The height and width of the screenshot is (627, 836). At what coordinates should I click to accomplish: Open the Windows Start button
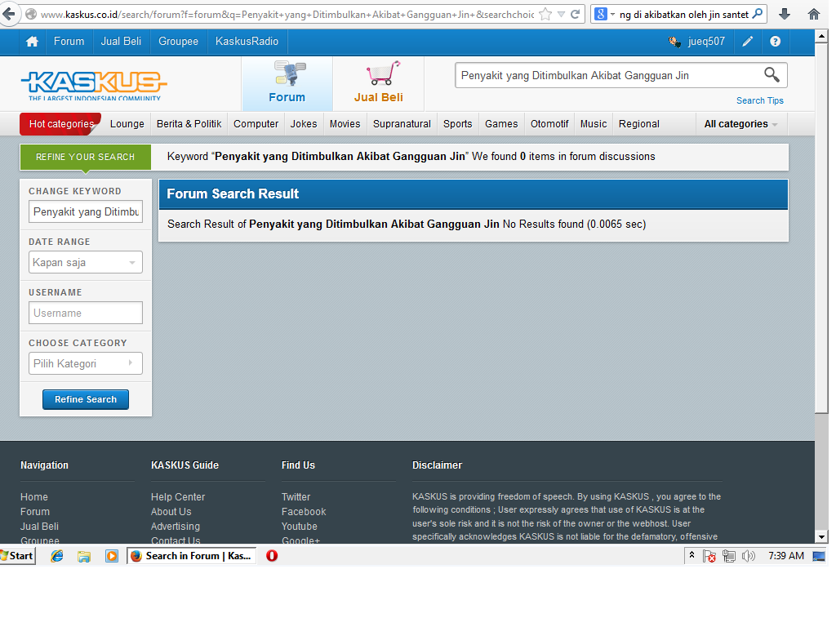tap(18, 555)
